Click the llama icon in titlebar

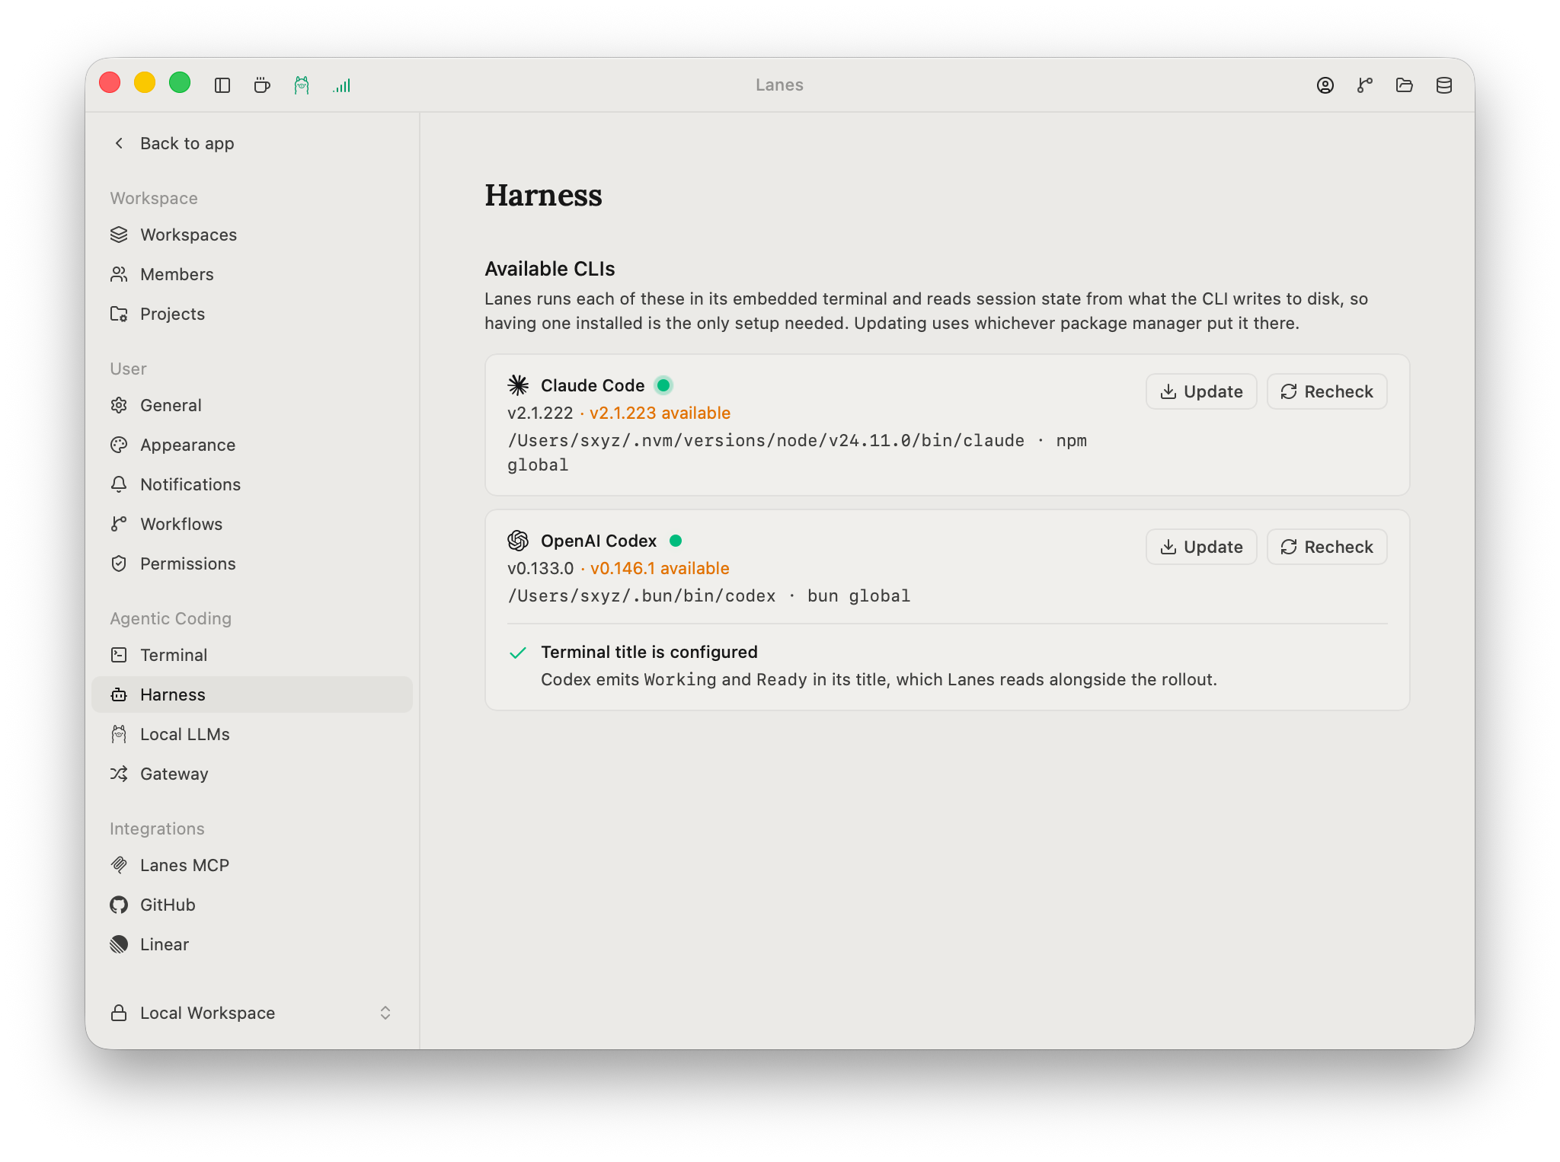click(x=302, y=85)
